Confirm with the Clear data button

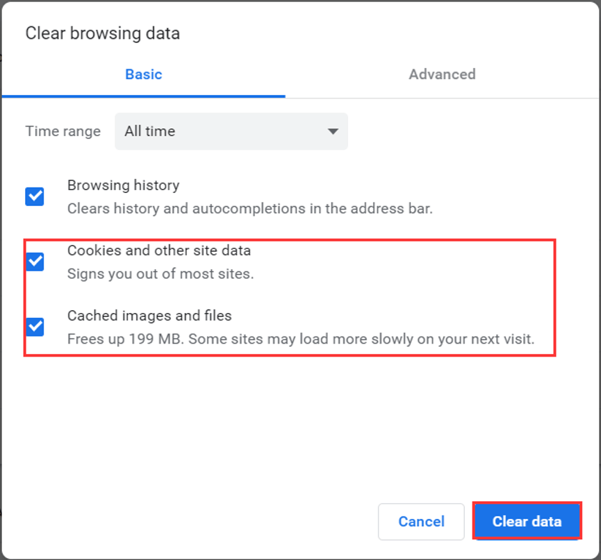tap(527, 521)
